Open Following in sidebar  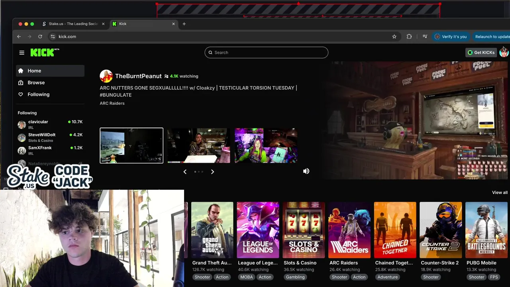pos(50,94)
